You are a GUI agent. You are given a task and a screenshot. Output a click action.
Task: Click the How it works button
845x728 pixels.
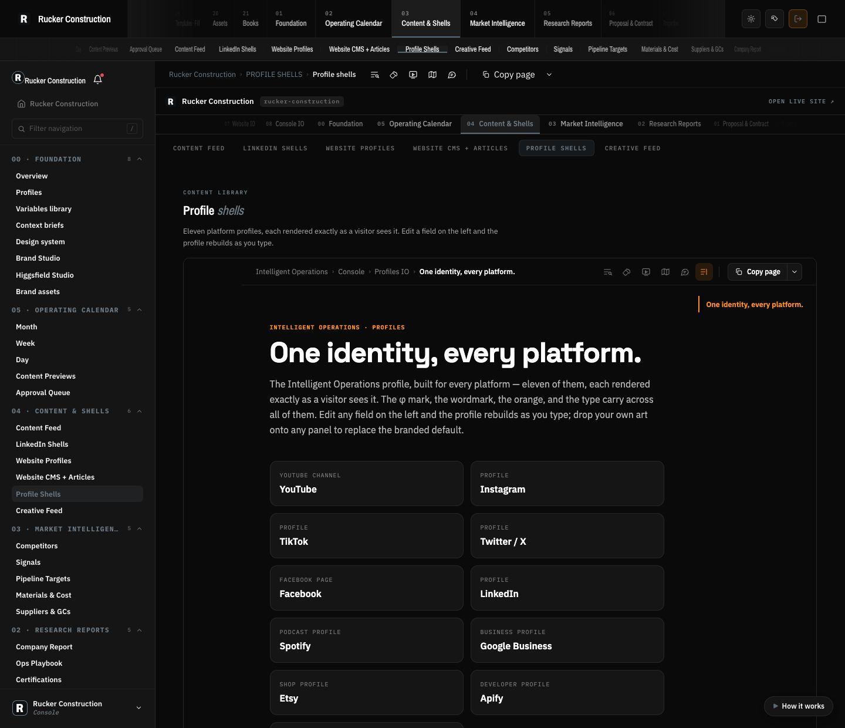point(799,706)
